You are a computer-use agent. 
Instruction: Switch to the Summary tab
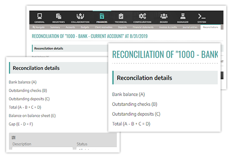(55, 27)
